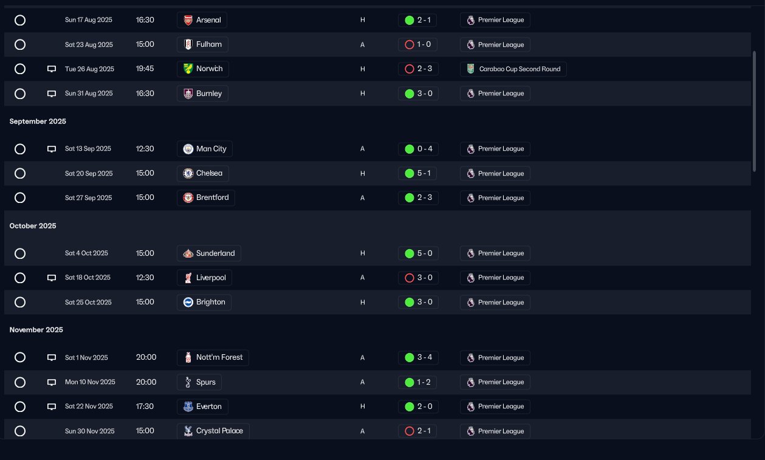
Task: Click the green win indicator for Chelsea match
Action: [x=410, y=173]
